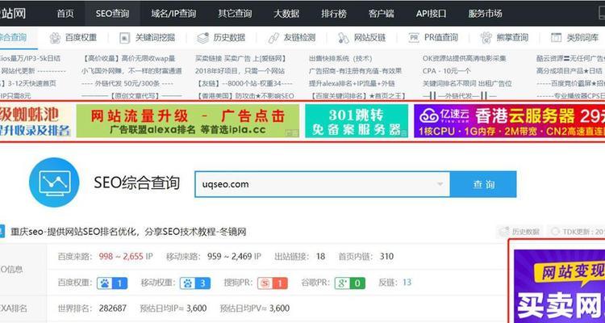Viewport: 605px width, 323px height.
Task: Click the red 搜狗PR badge showing 1
Action: coord(273,283)
